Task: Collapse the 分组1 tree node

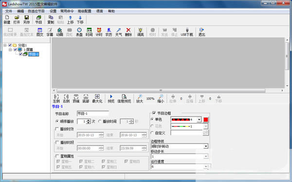Action: (5, 45)
